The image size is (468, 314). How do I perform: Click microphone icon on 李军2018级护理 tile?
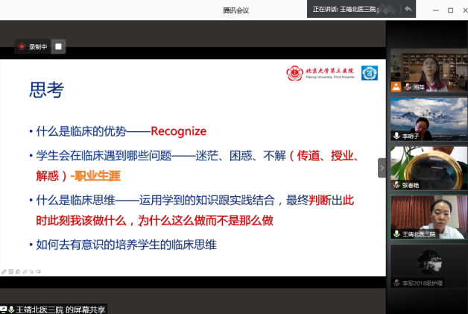point(396,283)
